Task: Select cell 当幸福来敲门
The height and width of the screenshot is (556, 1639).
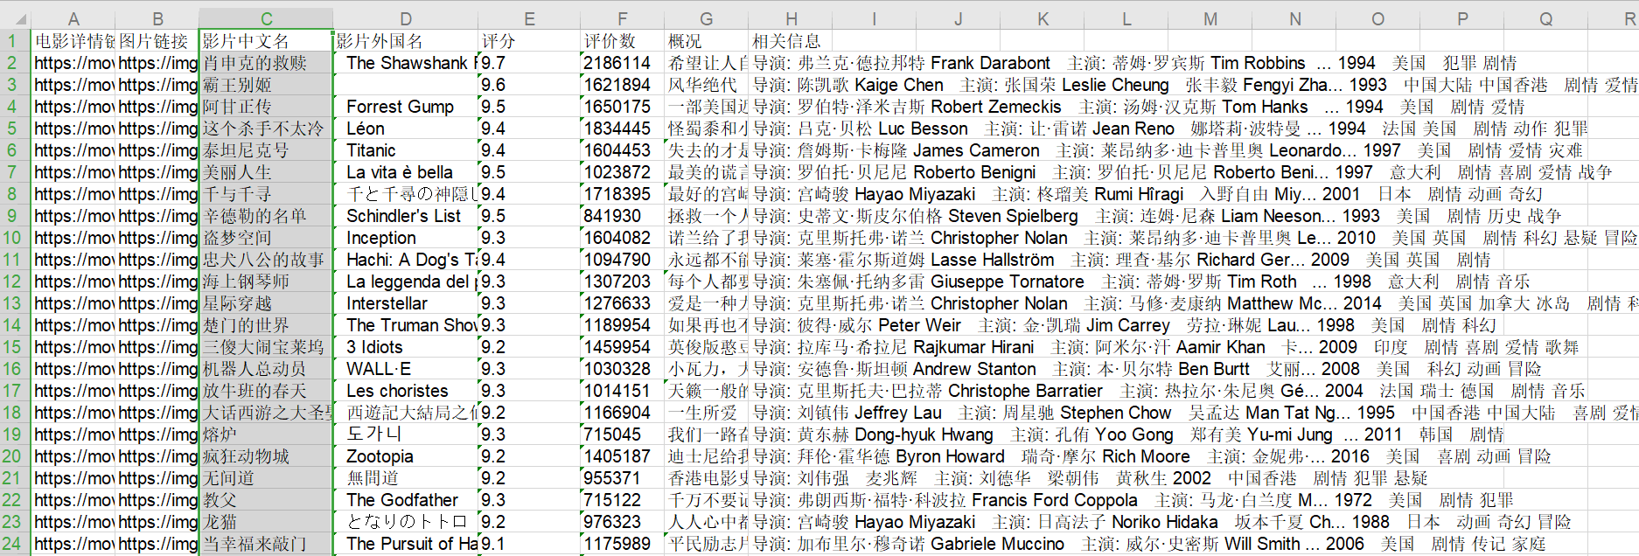Action: click(x=267, y=543)
